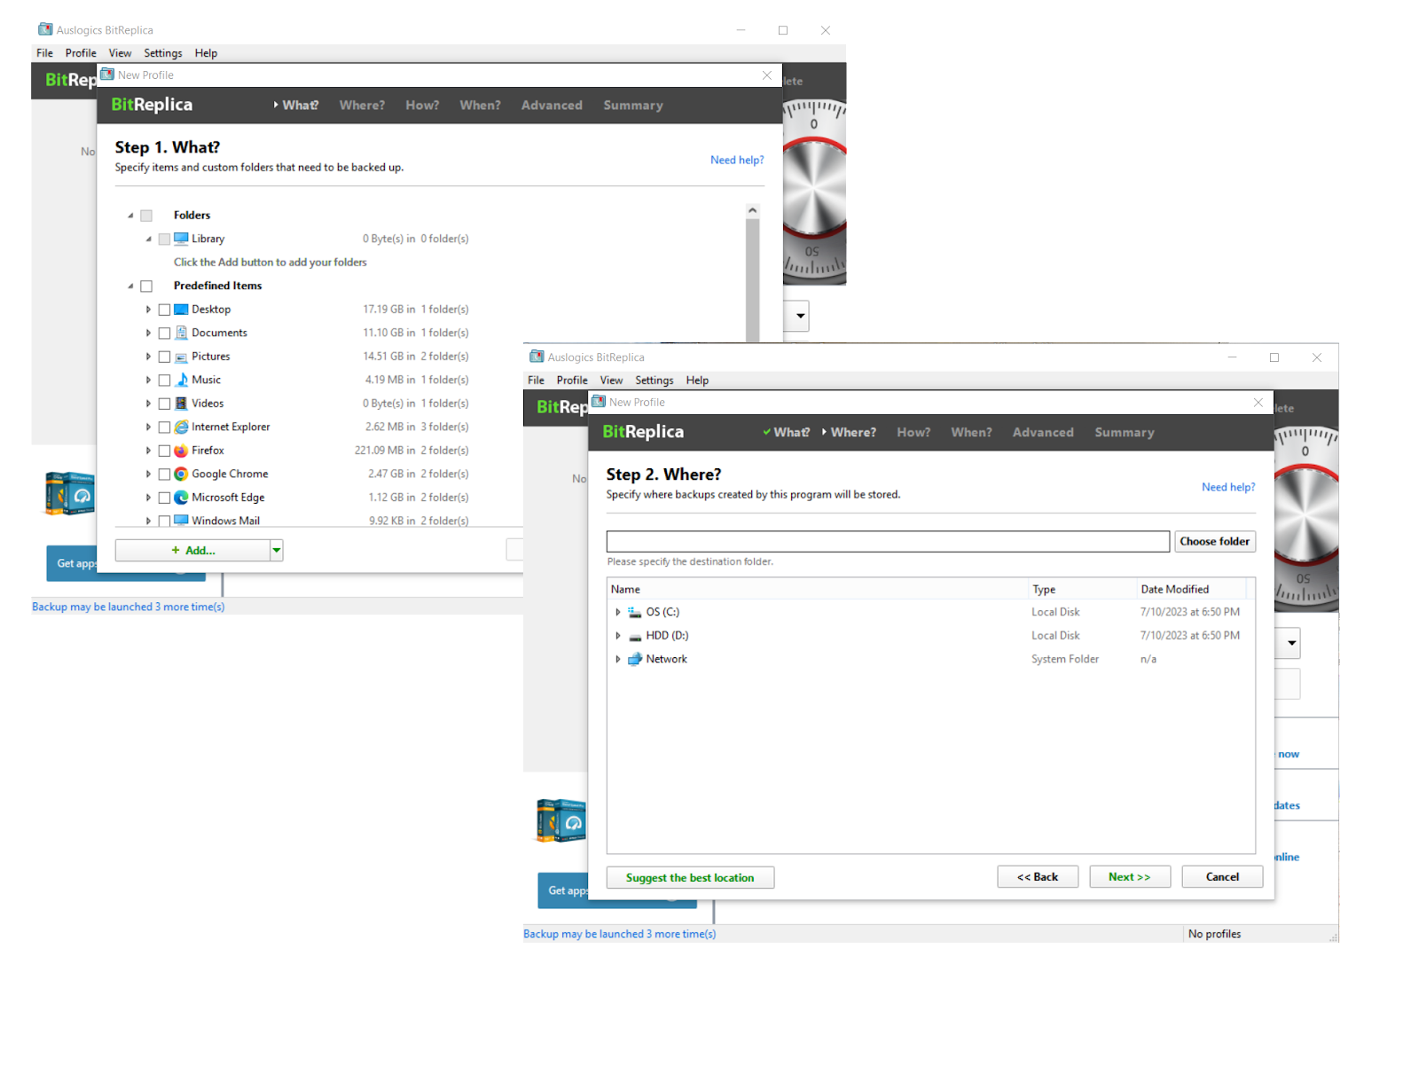Image resolution: width=1419 pixels, height=1090 pixels.
Task: Tick the Google Chrome checkbox
Action: click(164, 474)
